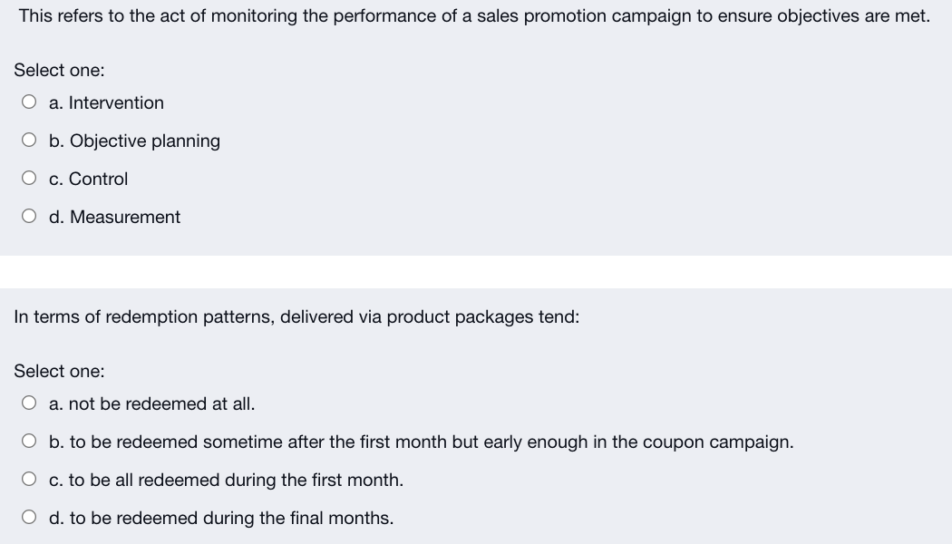Click the label text 'b. Objective planning'

point(134,141)
